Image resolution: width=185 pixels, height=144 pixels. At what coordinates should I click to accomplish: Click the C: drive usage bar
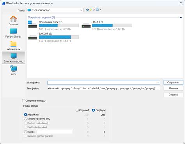pyautogui.click(x=59, y=25)
